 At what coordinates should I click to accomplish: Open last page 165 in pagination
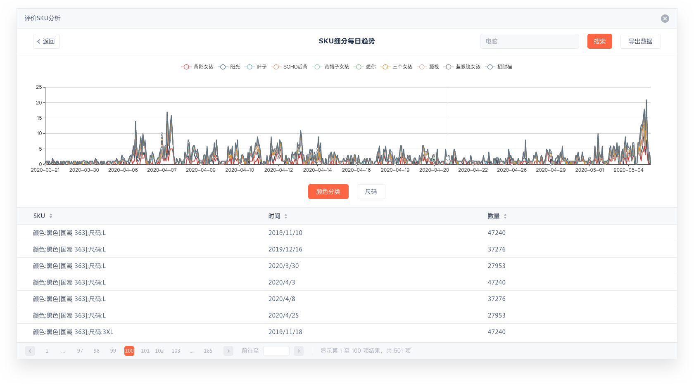[208, 351]
